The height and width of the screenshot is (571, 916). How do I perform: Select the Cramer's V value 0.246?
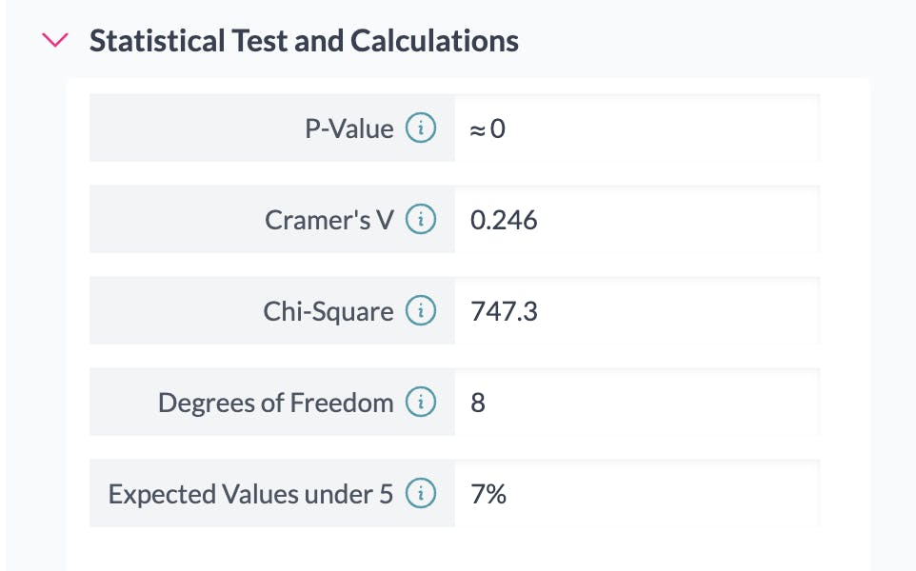504,220
